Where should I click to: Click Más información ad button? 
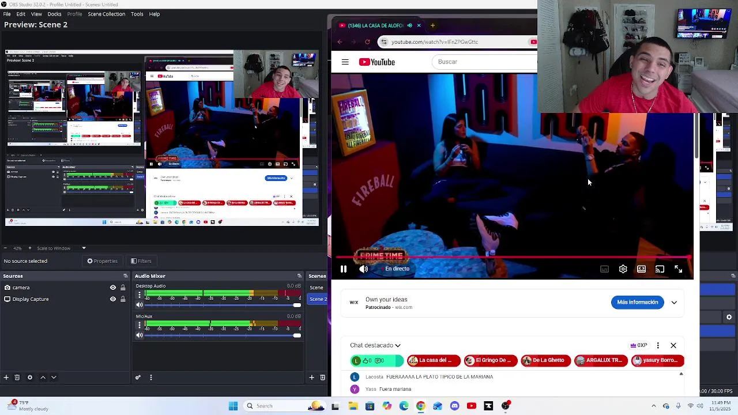coord(637,303)
